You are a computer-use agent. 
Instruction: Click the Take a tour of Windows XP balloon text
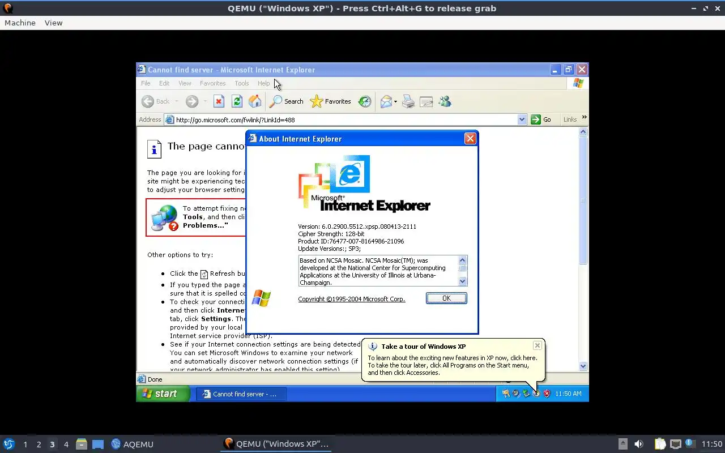click(x=453, y=365)
